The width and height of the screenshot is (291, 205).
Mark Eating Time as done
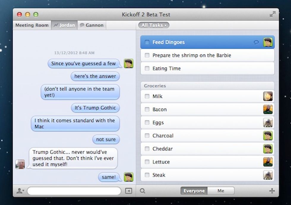click(x=147, y=69)
